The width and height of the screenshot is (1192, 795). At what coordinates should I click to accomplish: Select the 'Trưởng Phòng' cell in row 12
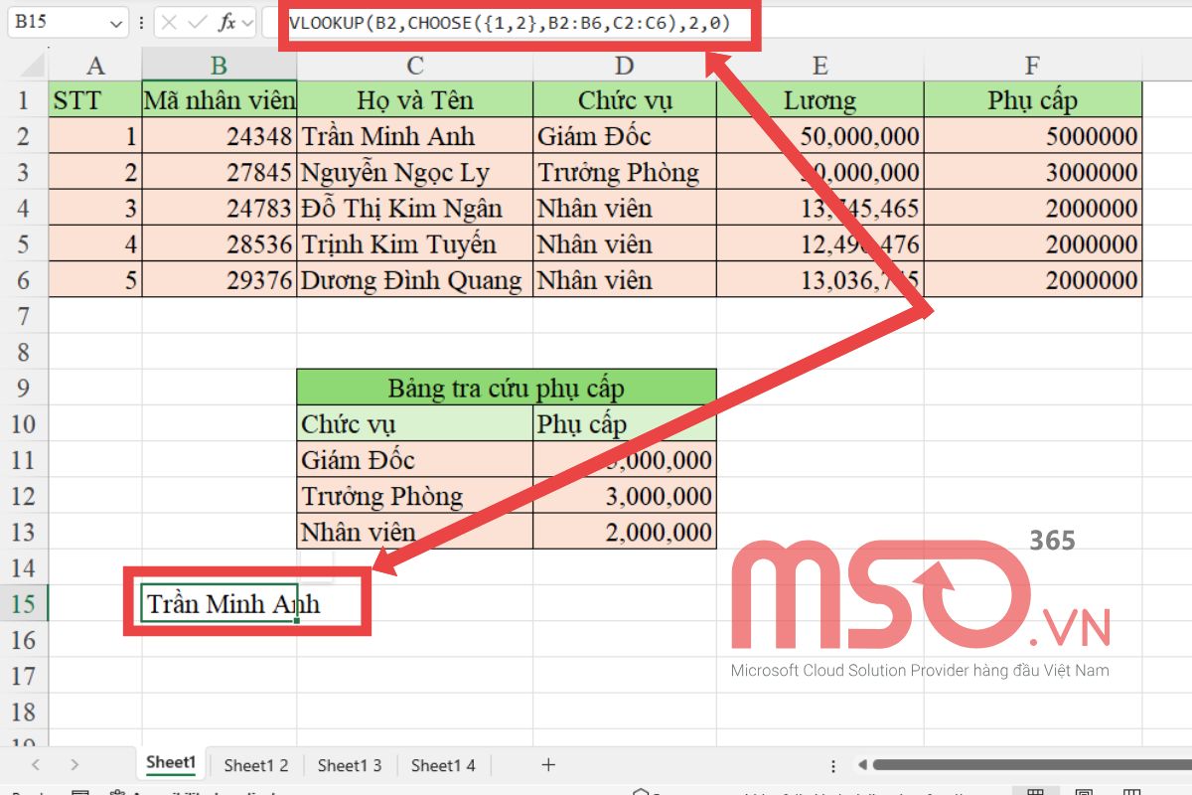tap(415, 496)
